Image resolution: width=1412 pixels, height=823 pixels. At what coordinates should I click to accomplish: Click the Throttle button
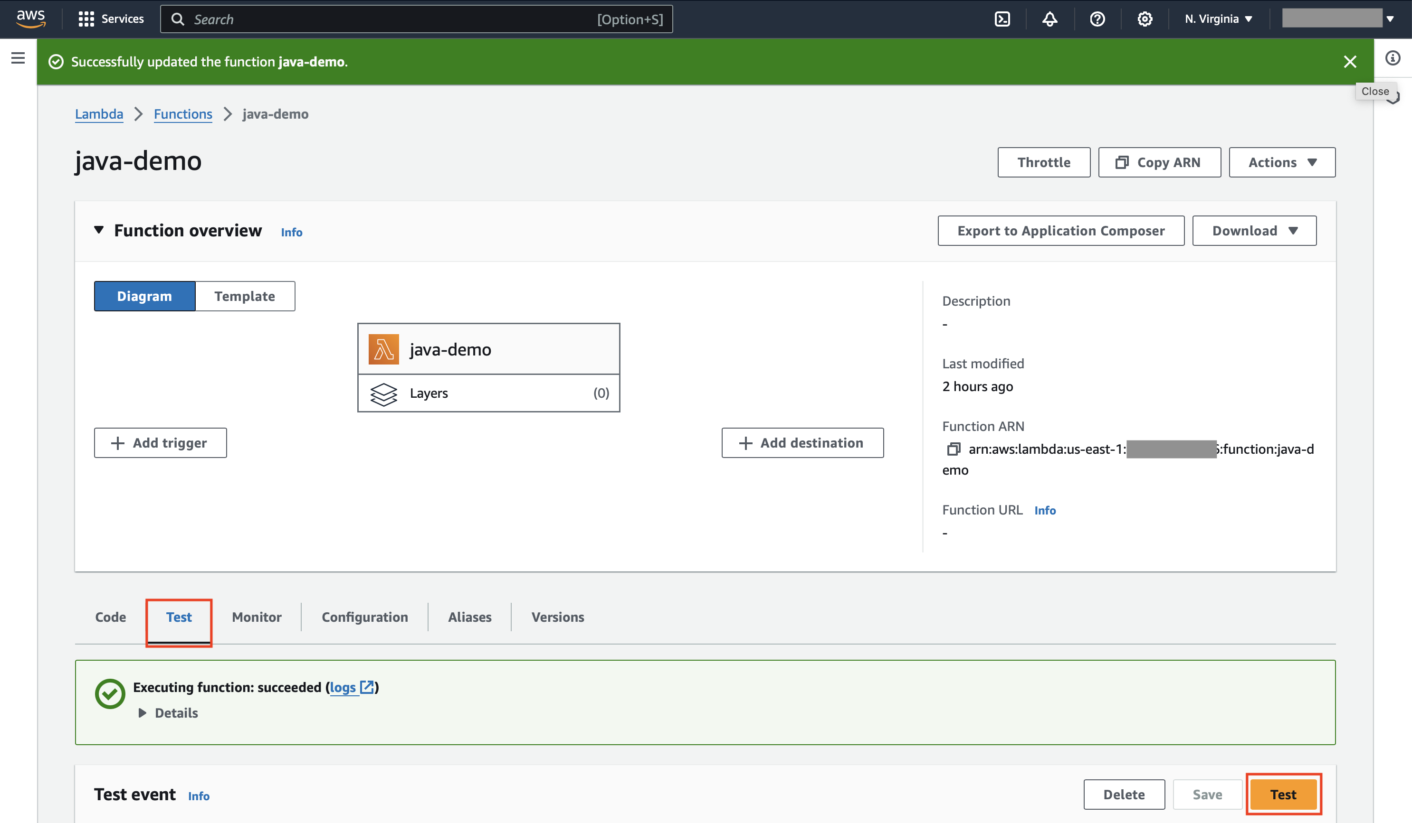pyautogui.click(x=1043, y=162)
